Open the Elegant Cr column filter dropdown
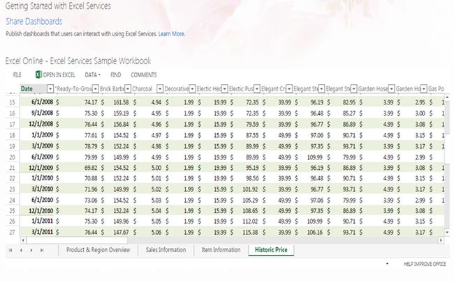 (289, 88)
